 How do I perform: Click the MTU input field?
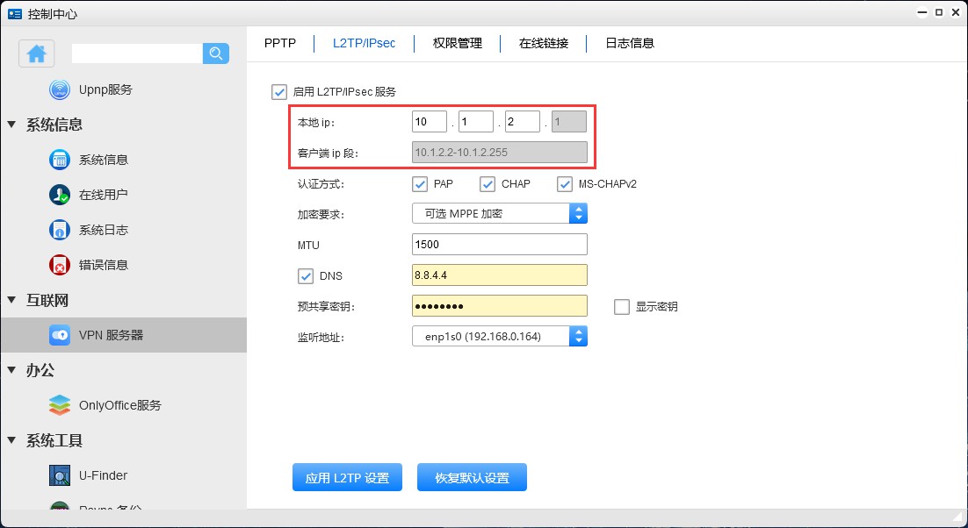click(x=499, y=244)
